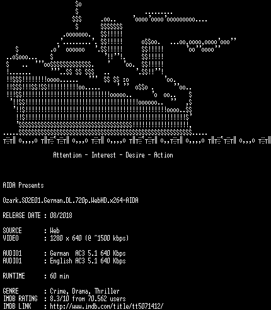
Task: Click the 'IMDB LINK' label
Action: [x=17, y=306]
